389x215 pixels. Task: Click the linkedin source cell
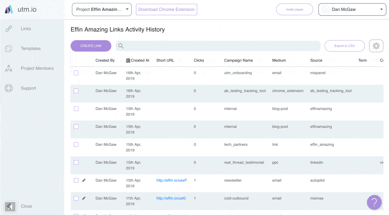[317, 162]
